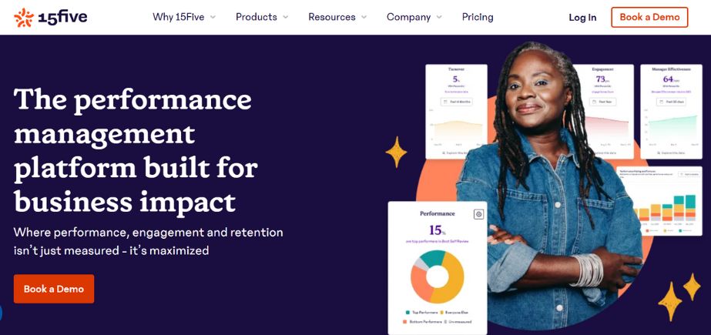Click the stacked bar chart thumbnail card
The width and height of the screenshot is (711, 335).
pyautogui.click(x=659, y=201)
